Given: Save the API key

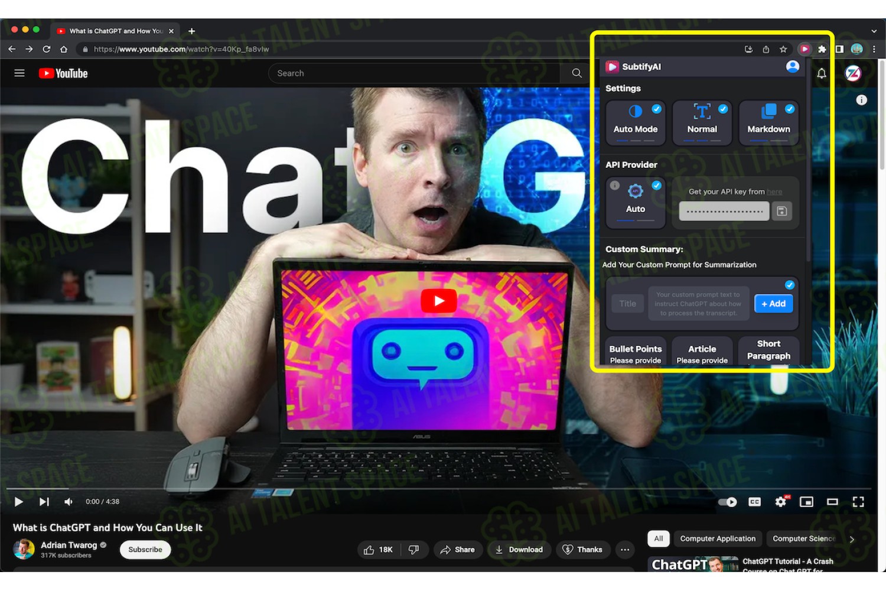Looking at the screenshot, I should pyautogui.click(x=782, y=211).
